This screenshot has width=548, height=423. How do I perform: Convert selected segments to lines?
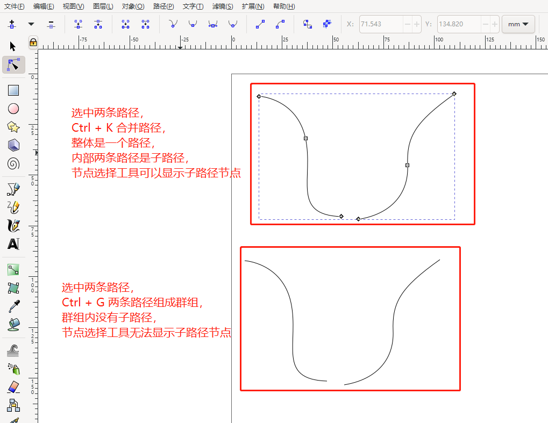click(260, 24)
